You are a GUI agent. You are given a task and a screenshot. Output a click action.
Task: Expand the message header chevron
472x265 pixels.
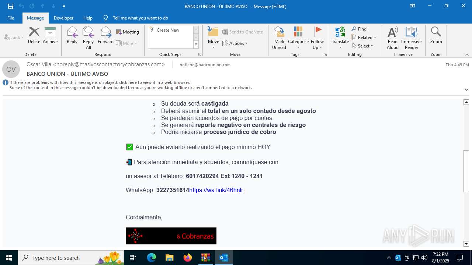(x=466, y=89)
